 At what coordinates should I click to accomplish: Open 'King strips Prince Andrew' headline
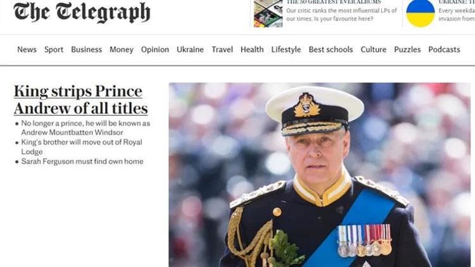coord(80,100)
